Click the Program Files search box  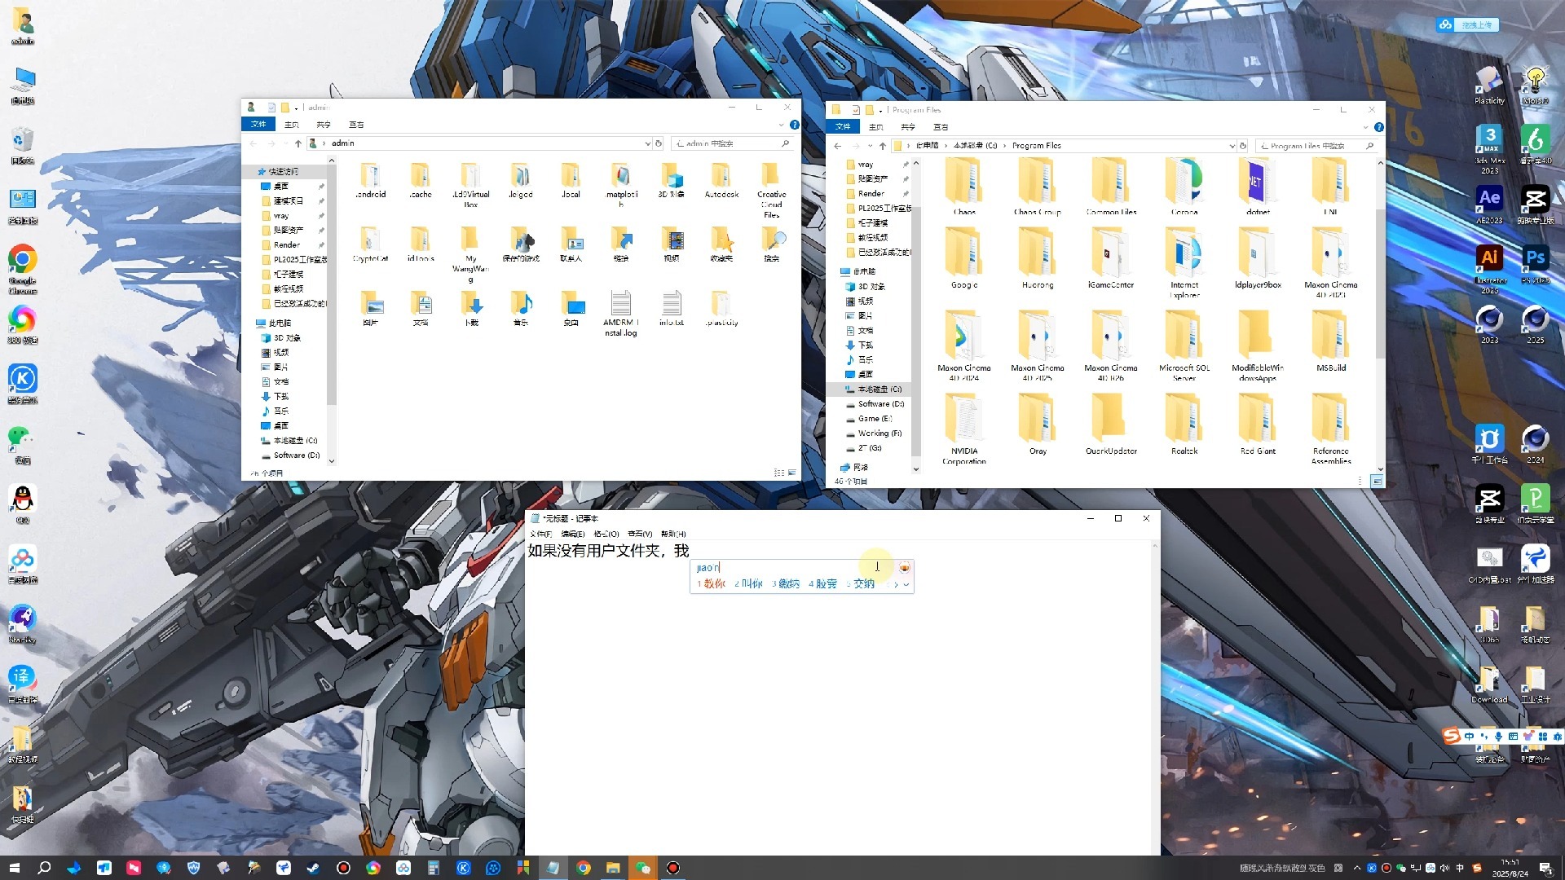(x=1316, y=146)
